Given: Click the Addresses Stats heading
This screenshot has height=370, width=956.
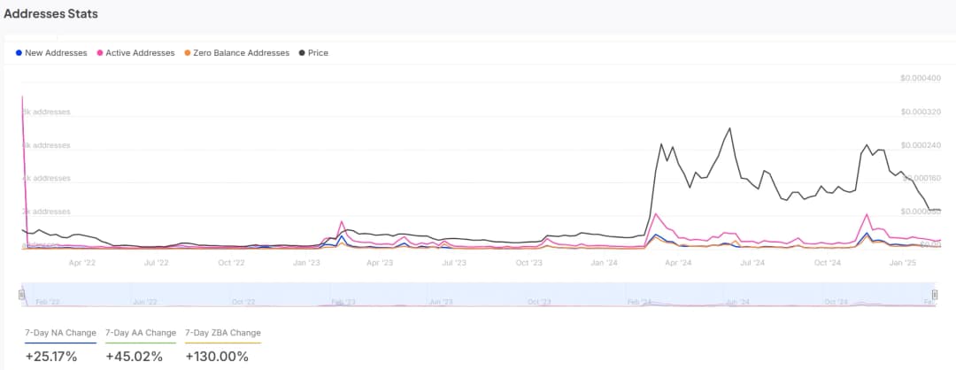Looking at the screenshot, I should [50, 14].
